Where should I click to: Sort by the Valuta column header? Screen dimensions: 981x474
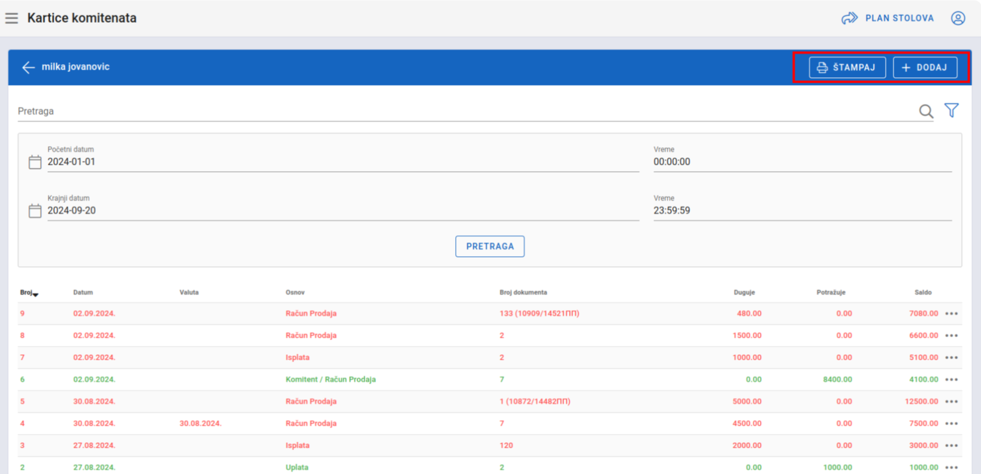189,293
